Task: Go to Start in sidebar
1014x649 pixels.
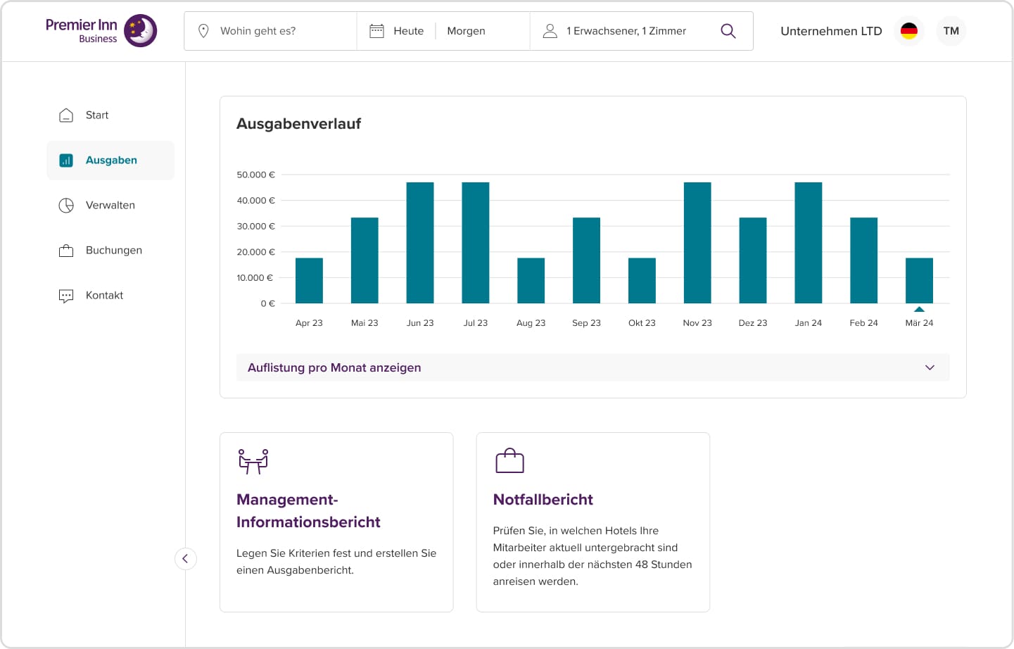Action: (97, 115)
